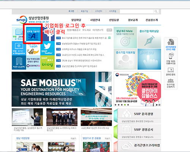The width and height of the screenshot is (190, 152).
Task: Click the 성남 BIZ-Mate target tile
Action: (125, 38)
